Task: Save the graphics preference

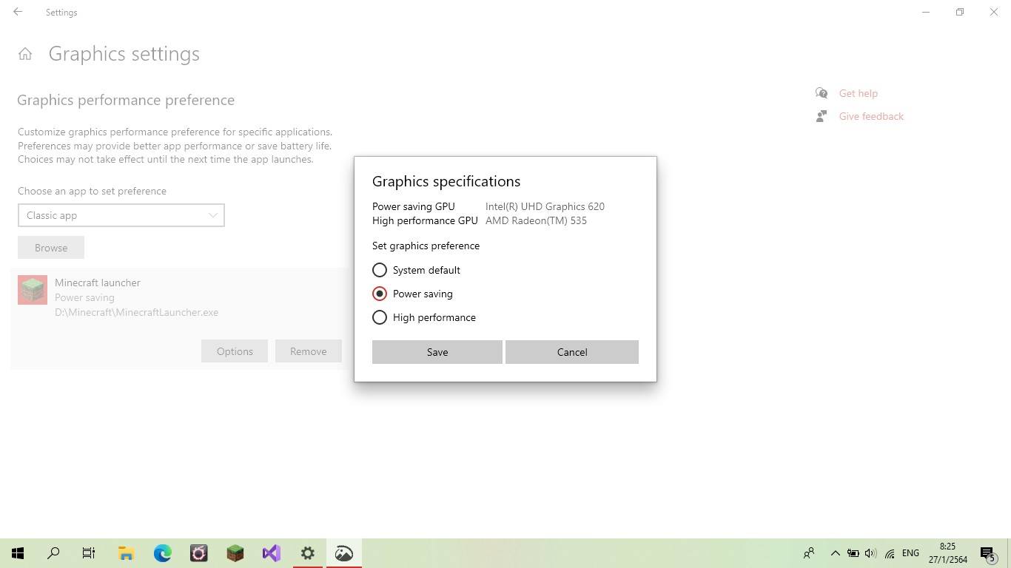Action: [437, 352]
